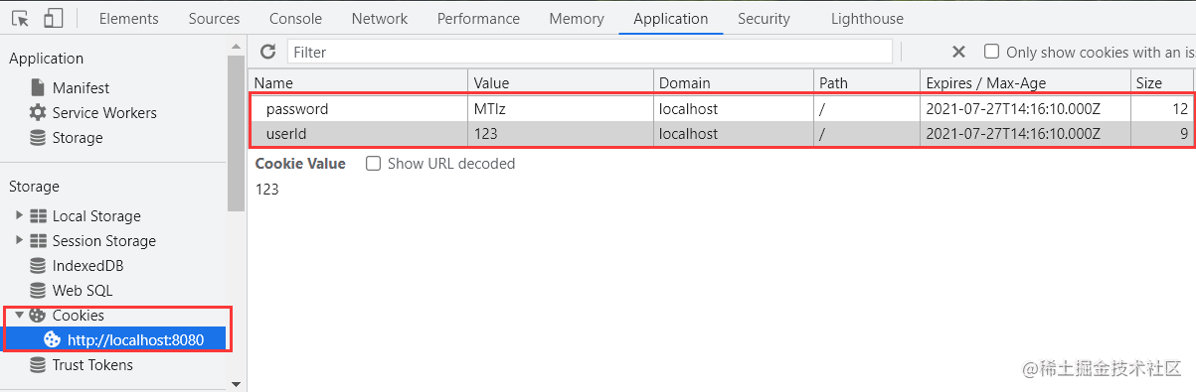Expand the Local Storage tree node
The height and width of the screenshot is (392, 1196).
(x=19, y=215)
